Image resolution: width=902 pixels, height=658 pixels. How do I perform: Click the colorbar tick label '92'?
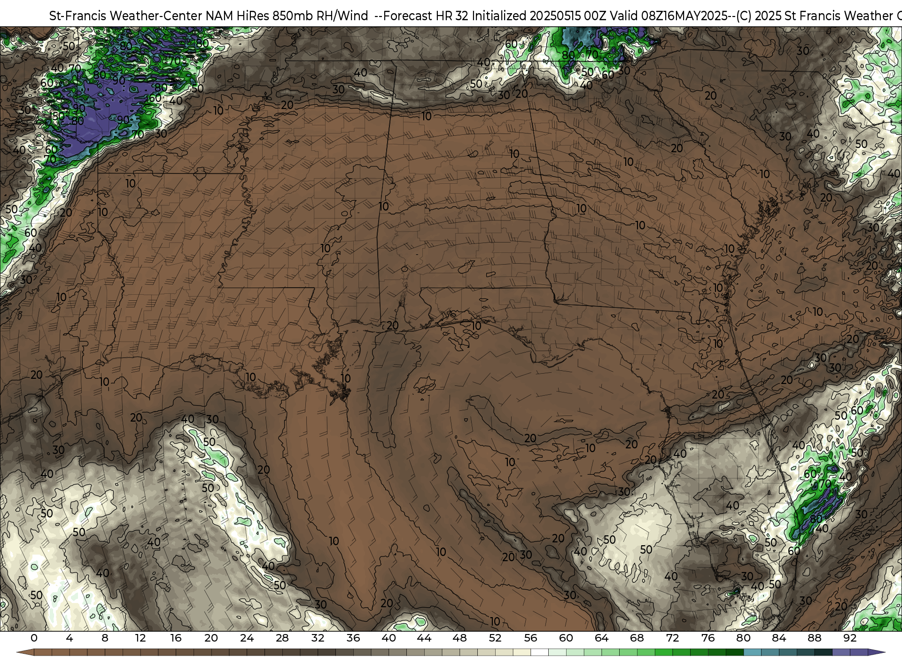[850, 638]
